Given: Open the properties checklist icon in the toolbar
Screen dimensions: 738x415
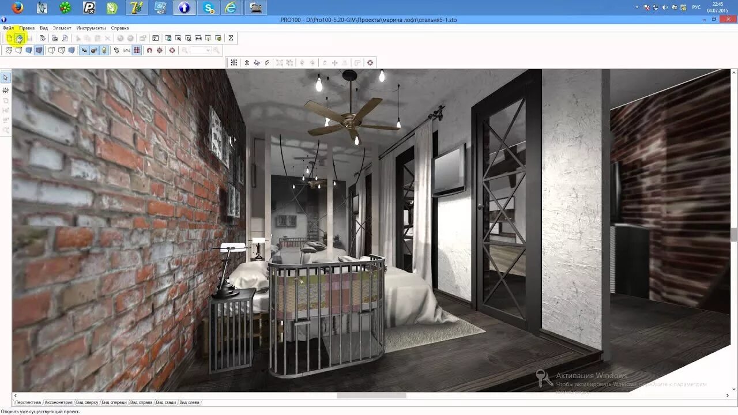Looking at the screenshot, I should (x=155, y=38).
